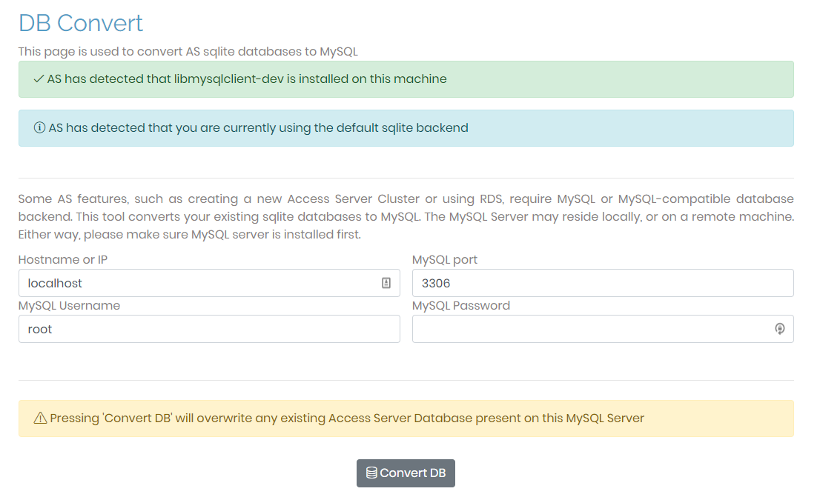Viewport: 820px width, 497px height.
Task: Click the warning triangle in the yellow banner
Action: [x=39, y=418]
